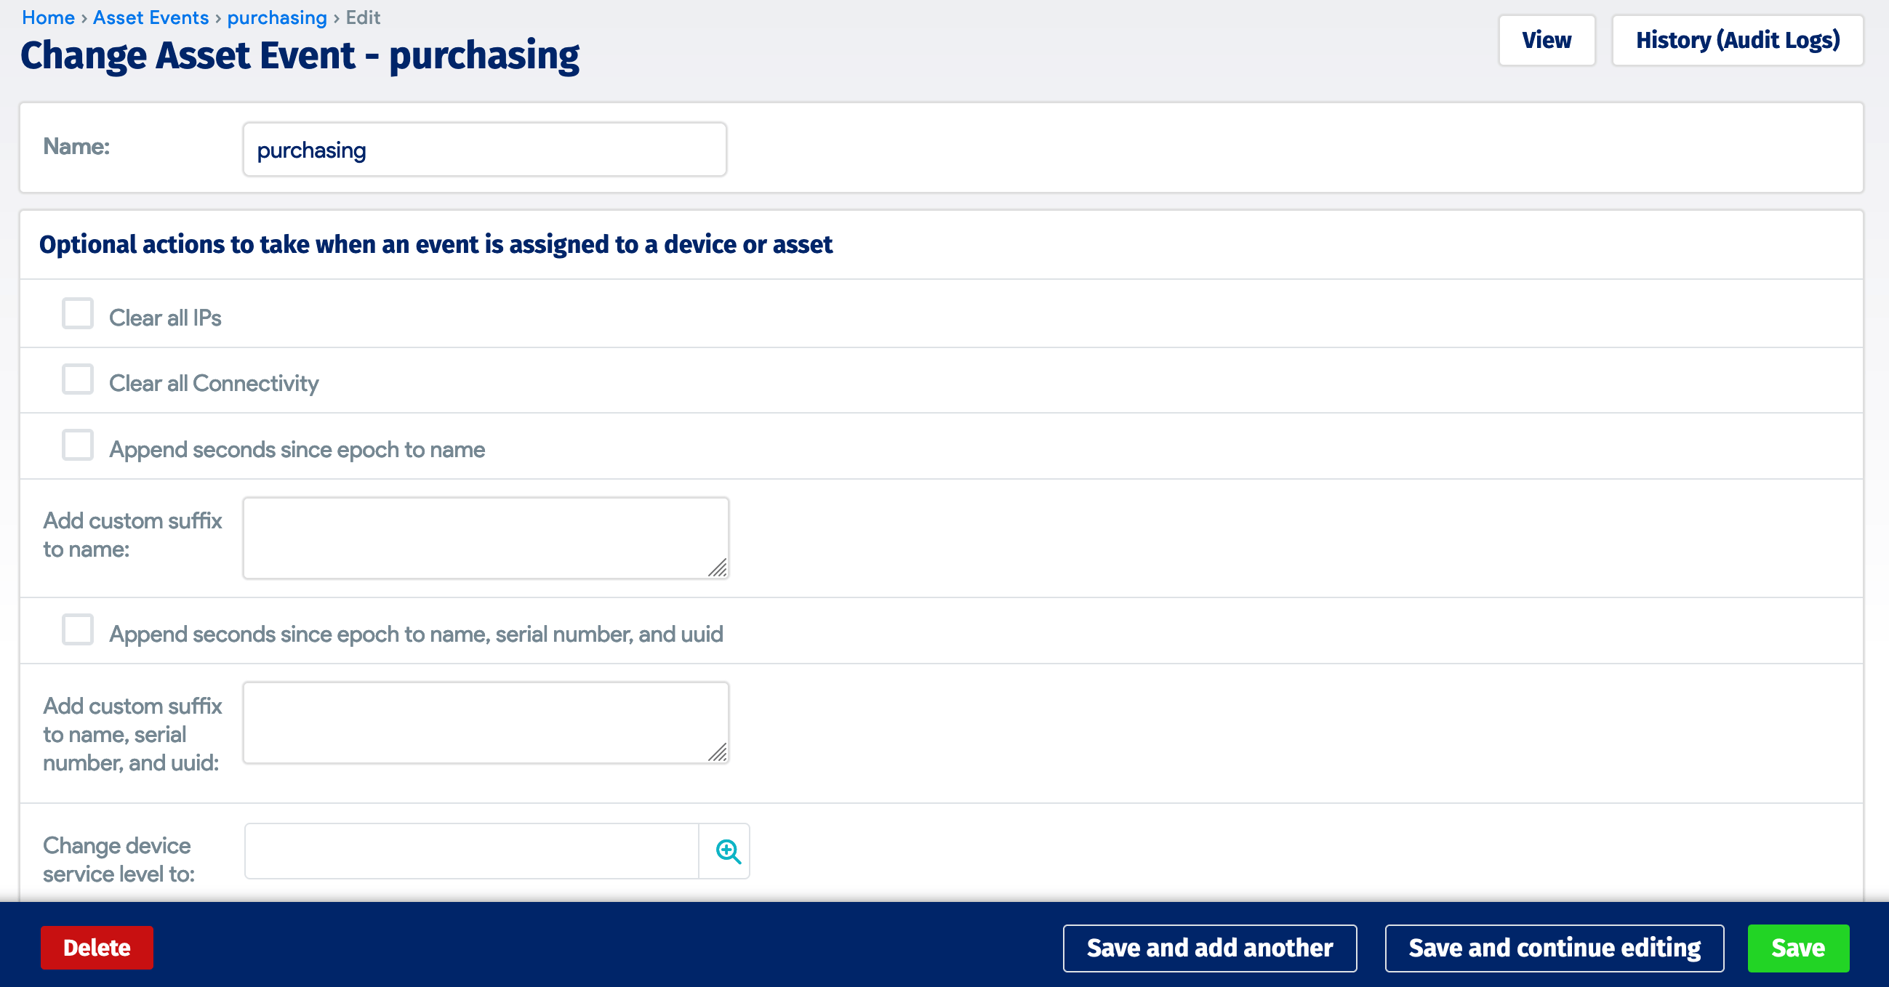Click the service level lookup magnifier icon
Viewport: 1889px width, 987px height.
pos(726,850)
